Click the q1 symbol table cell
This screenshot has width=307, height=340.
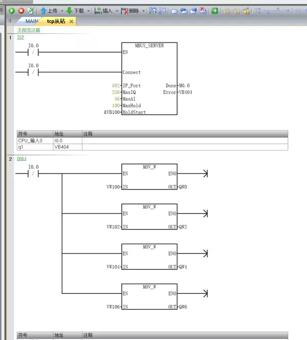[35, 146]
